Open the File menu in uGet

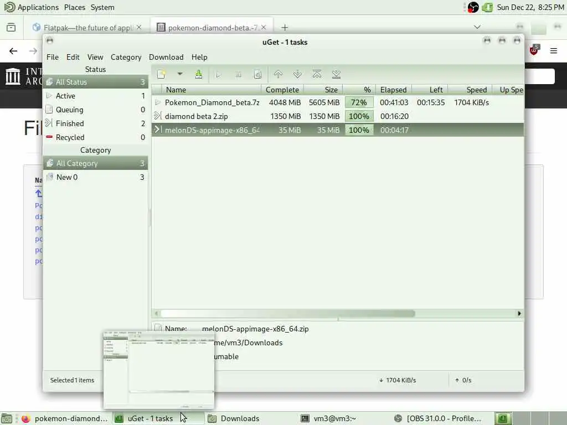(53, 57)
